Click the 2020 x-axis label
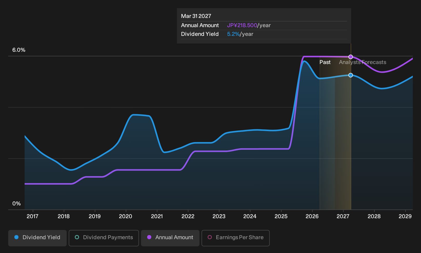 coord(126,216)
